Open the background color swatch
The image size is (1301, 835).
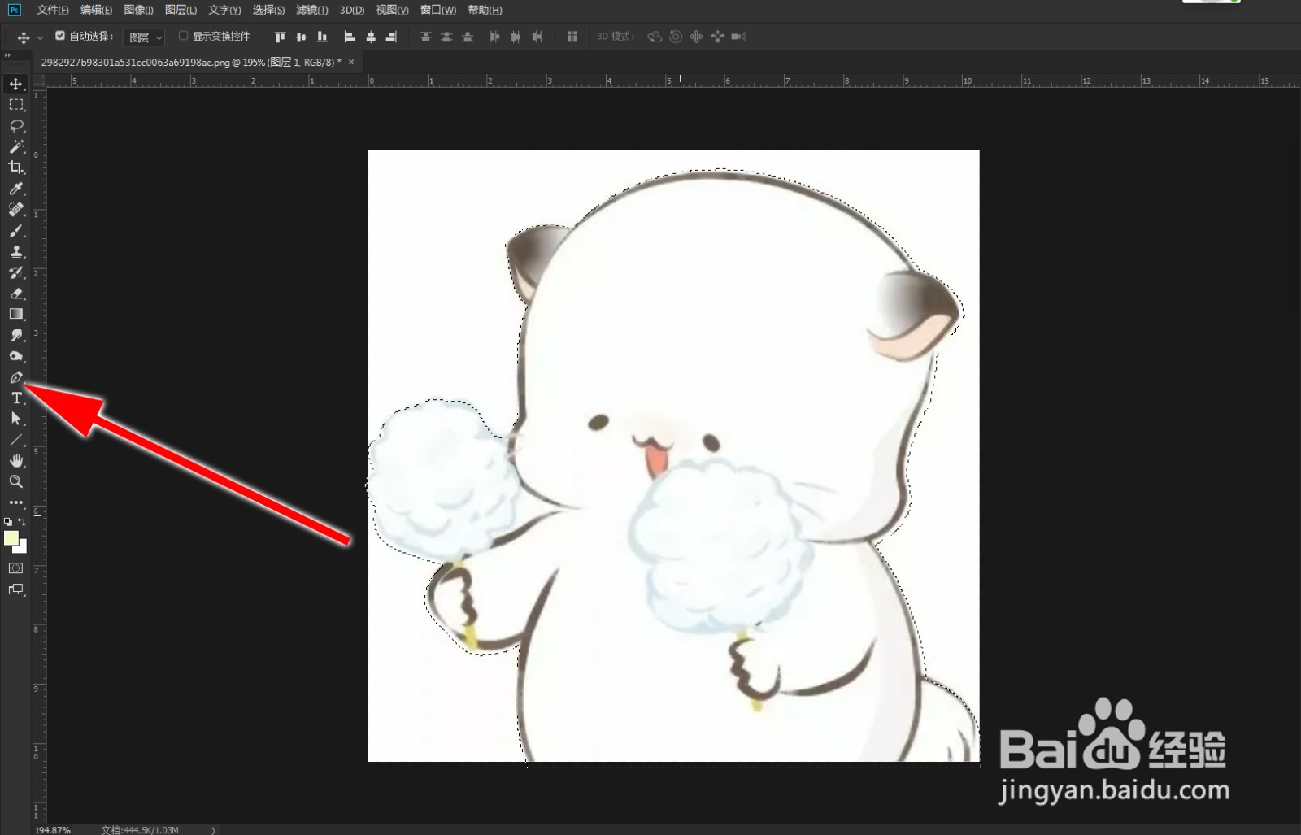tap(23, 548)
